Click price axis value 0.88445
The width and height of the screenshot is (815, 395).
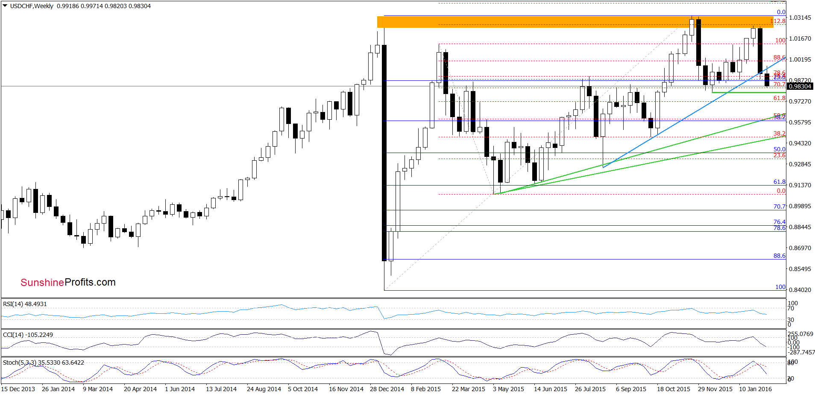click(800, 227)
